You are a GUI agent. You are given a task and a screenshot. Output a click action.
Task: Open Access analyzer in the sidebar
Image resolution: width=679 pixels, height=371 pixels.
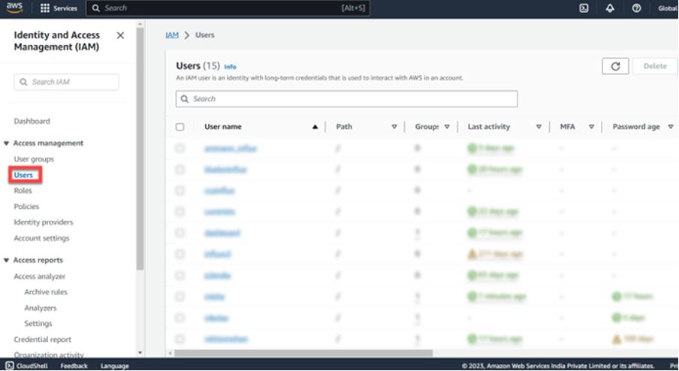(x=40, y=276)
